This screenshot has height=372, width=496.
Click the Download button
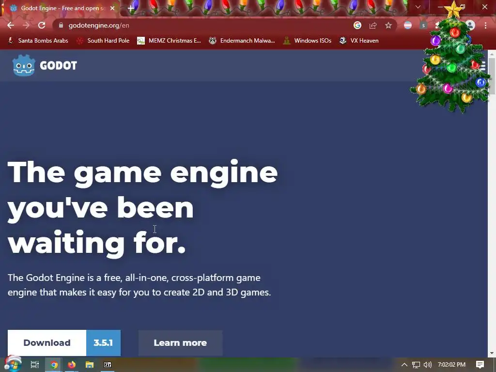[47, 343]
